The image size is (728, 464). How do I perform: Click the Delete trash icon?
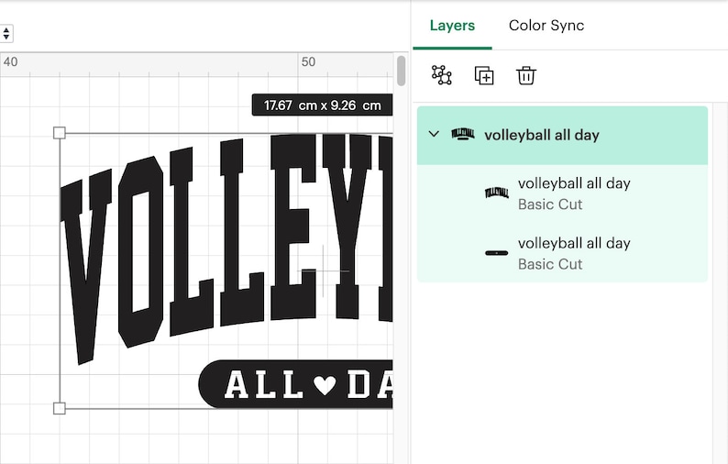pos(526,76)
